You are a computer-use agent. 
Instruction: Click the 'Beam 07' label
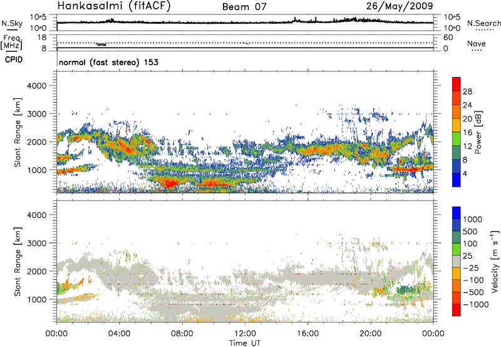coord(244,7)
